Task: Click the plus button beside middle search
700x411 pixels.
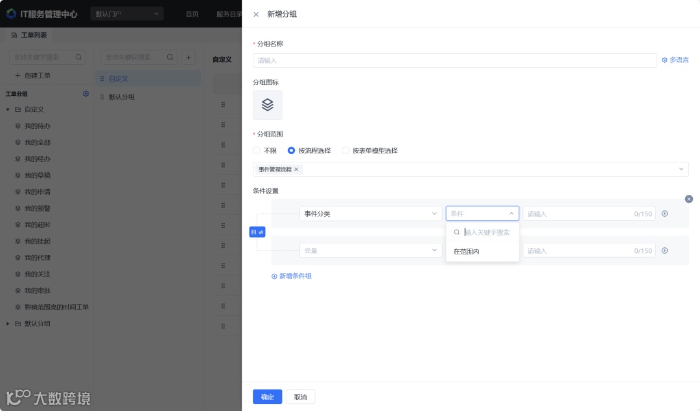Action: 189,57
